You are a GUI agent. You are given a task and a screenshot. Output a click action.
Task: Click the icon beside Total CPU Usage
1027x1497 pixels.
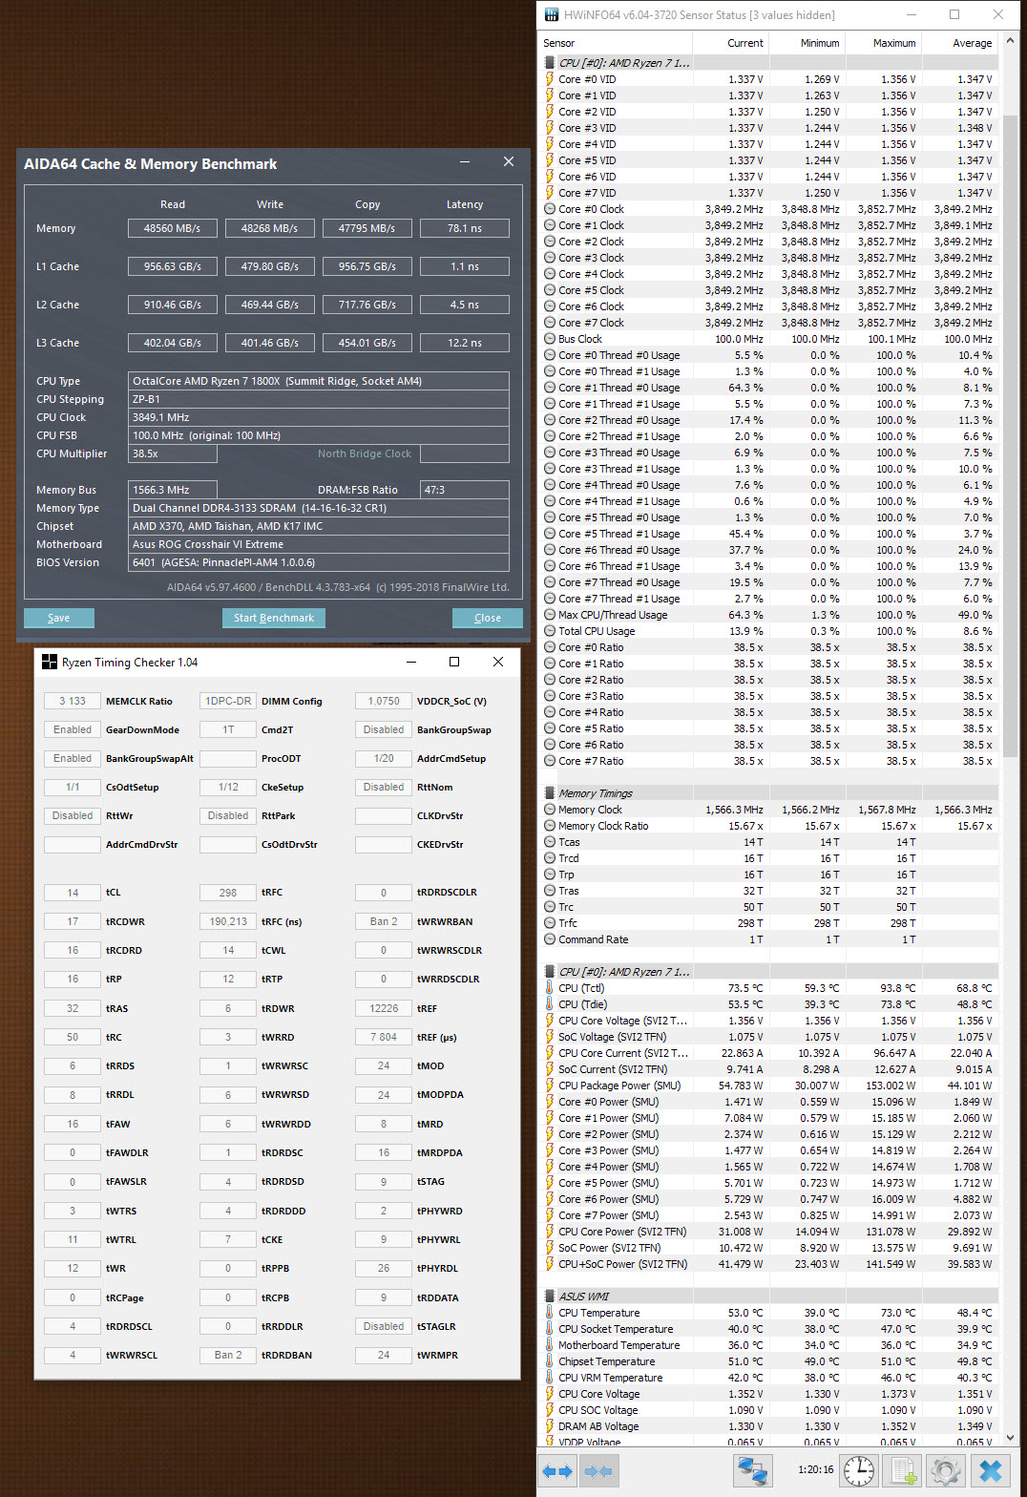[550, 631]
